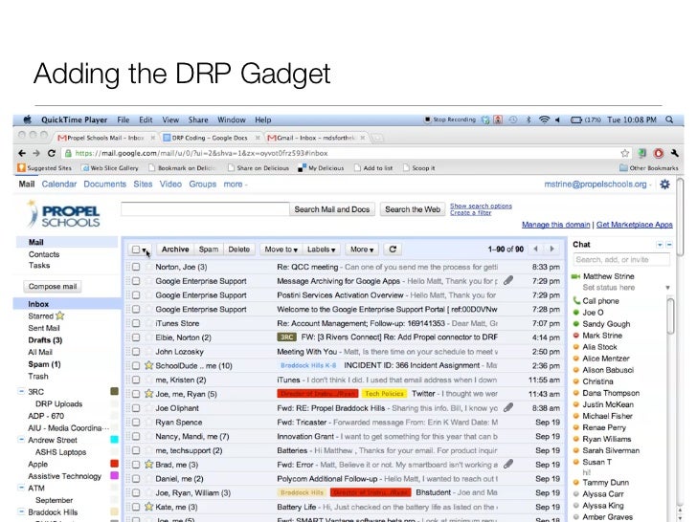The width and height of the screenshot is (697, 522).
Task: Select checkbox for Elbie, Norton (2)
Action: pyautogui.click(x=136, y=337)
